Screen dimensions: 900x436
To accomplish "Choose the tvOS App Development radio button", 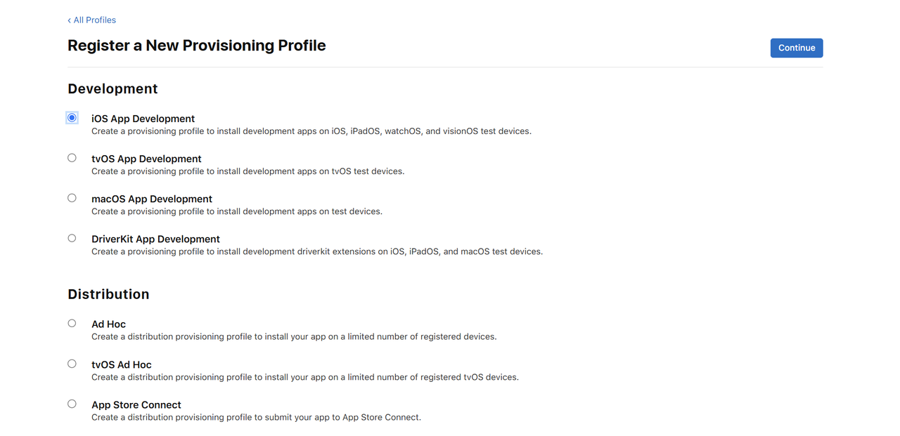I will tap(72, 158).
